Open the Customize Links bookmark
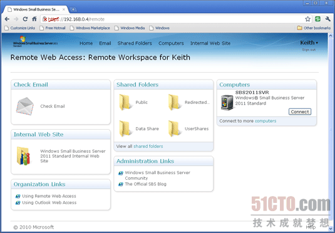335x233 pixels. (20, 28)
